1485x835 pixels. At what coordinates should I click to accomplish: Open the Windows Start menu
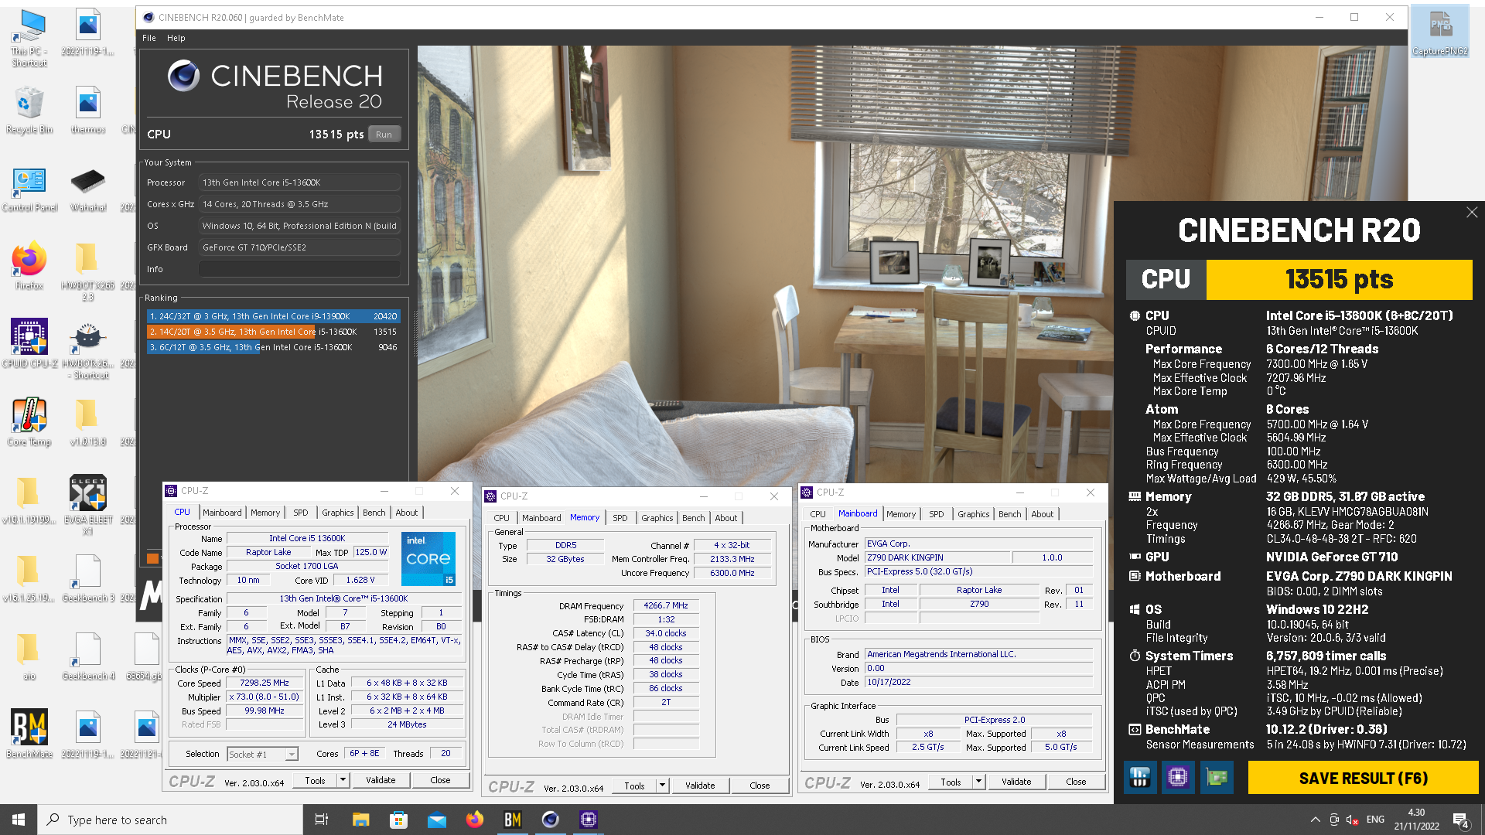[19, 820]
